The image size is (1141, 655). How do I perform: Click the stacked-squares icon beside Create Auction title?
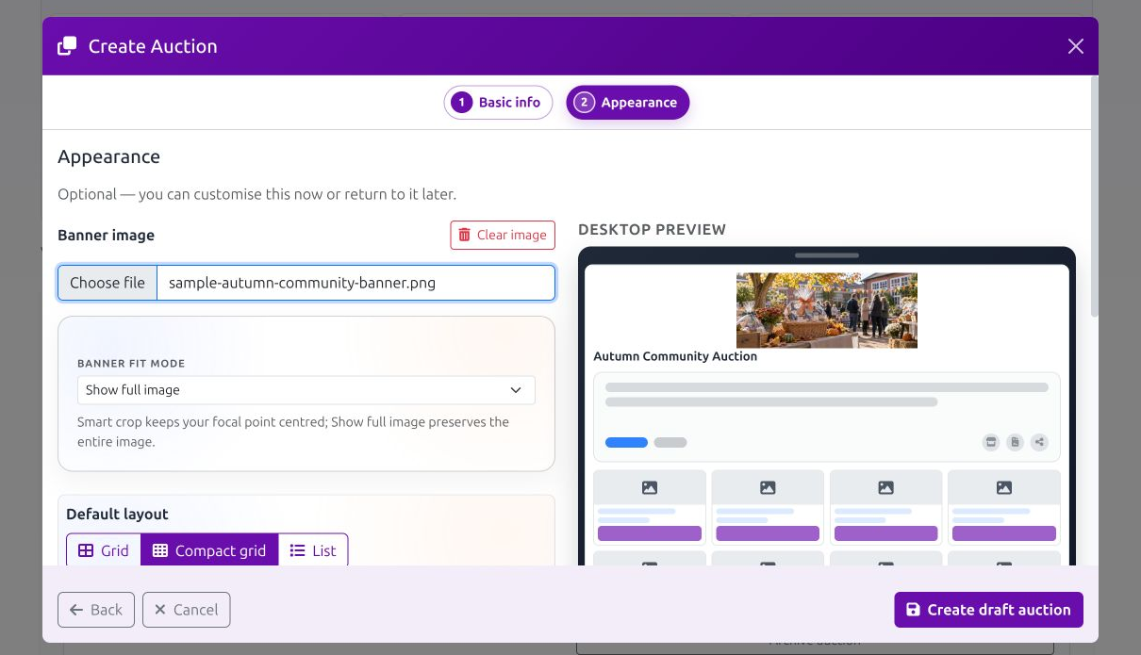[67, 46]
